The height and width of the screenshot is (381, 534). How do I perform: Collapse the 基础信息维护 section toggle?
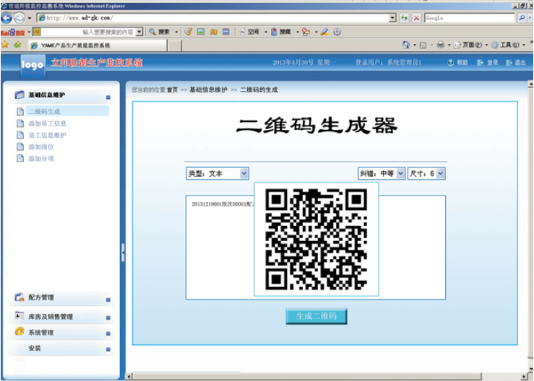[x=108, y=97]
